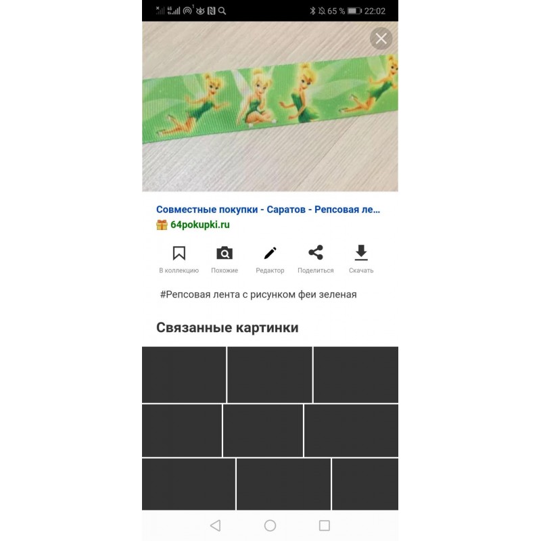Tap the Android home circle button
Screen dimensions: 541x541
[270, 525]
